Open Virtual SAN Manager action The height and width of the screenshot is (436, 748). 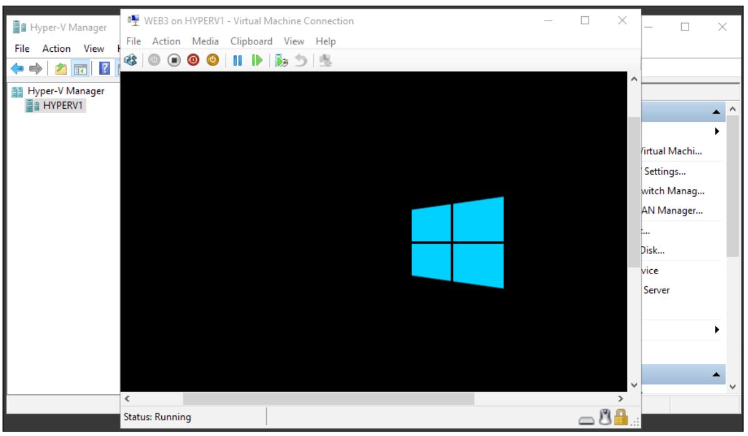[672, 211]
